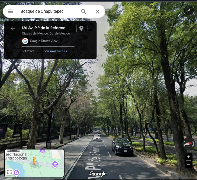
Task: Zoom in with the plus button
Action: (188, 157)
